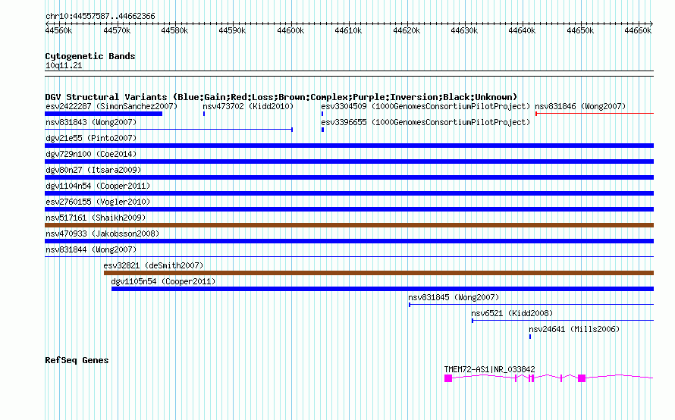Click esv32821 (deSmith2007) label
The height and width of the screenshot is (420, 675).
click(x=153, y=265)
